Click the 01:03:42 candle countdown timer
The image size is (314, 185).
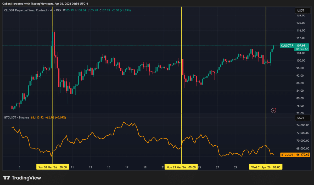[301, 49]
